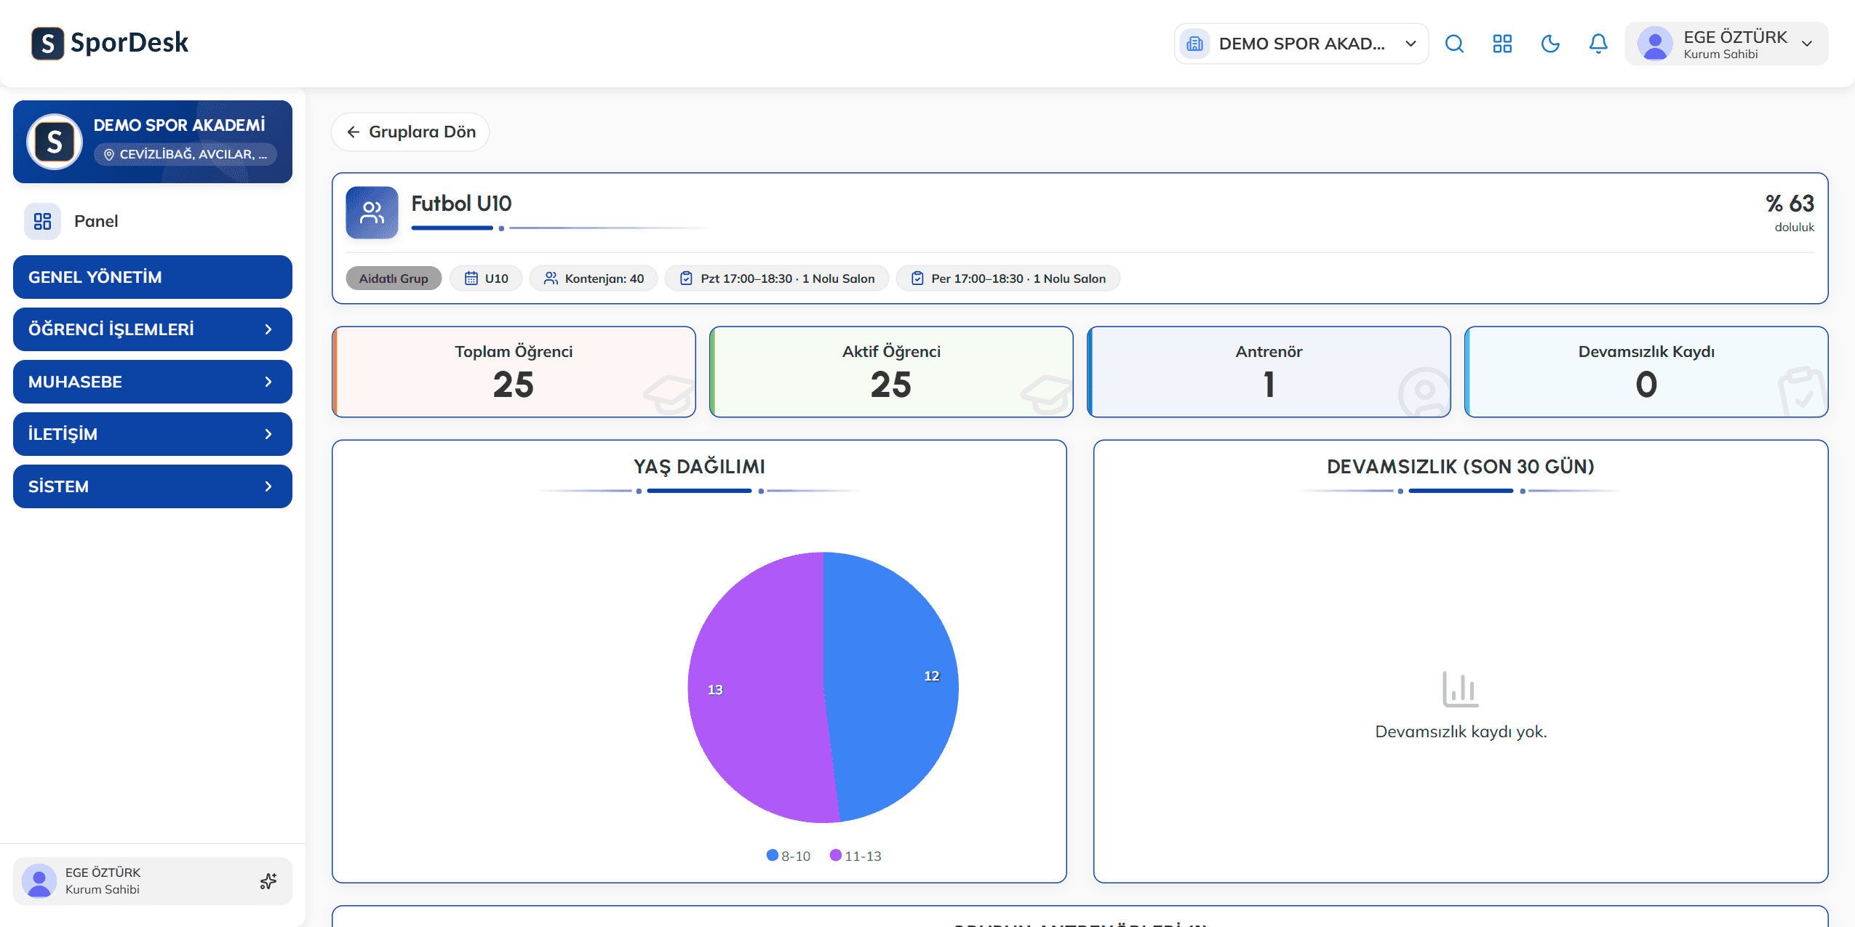Click the Futbol U10 title
The image size is (1855, 927).
461,204
